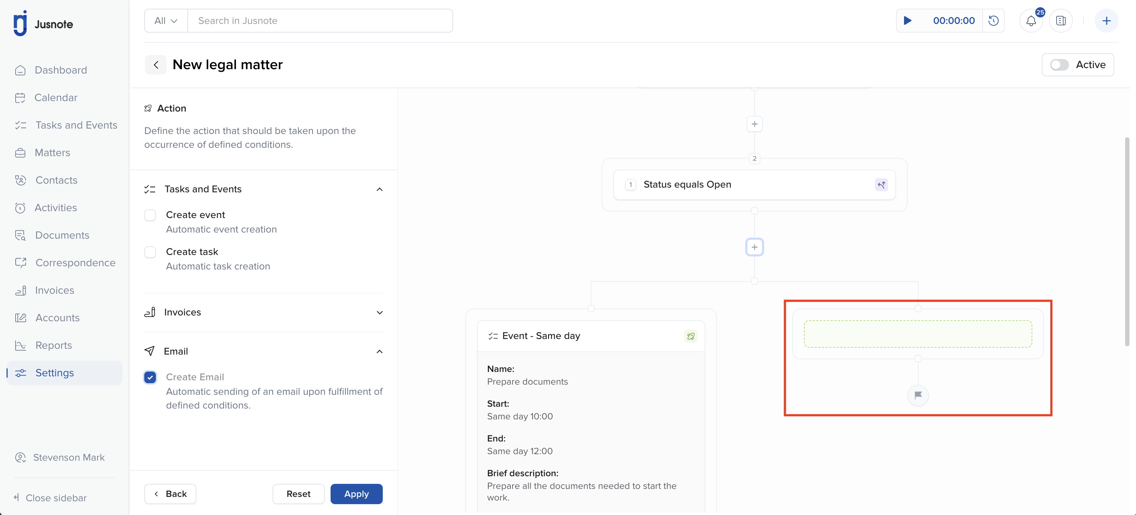Click the Same day 10:00 start value
Viewport: 1136px width, 515px height.
pyautogui.click(x=519, y=416)
